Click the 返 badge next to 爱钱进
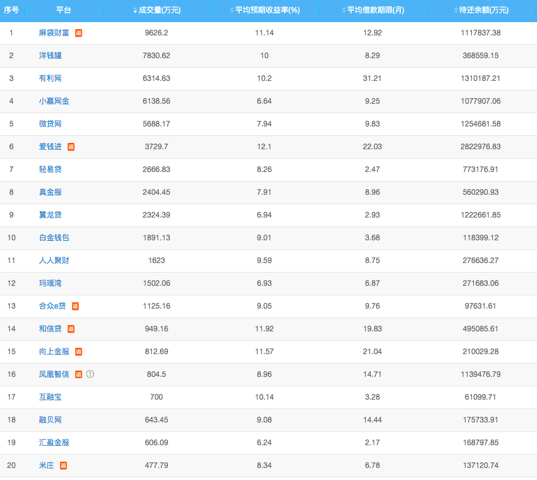This screenshot has width=537, height=480. [71, 147]
